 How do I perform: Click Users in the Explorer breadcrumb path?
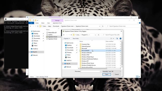click(x=45, y=26)
